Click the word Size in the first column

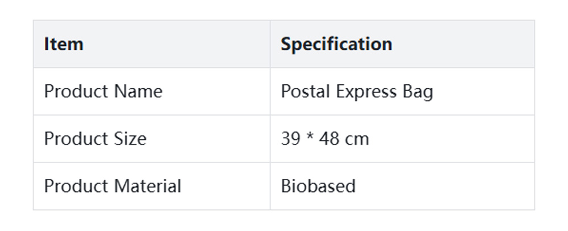131,139
